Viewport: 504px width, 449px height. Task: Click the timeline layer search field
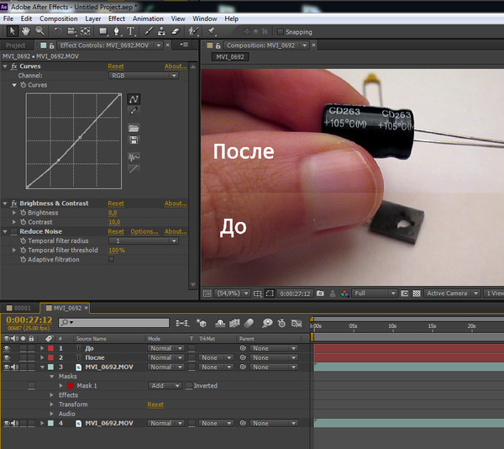(x=114, y=323)
